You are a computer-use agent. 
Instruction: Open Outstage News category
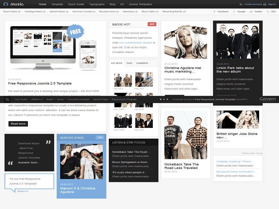pyautogui.click(x=35, y=11)
